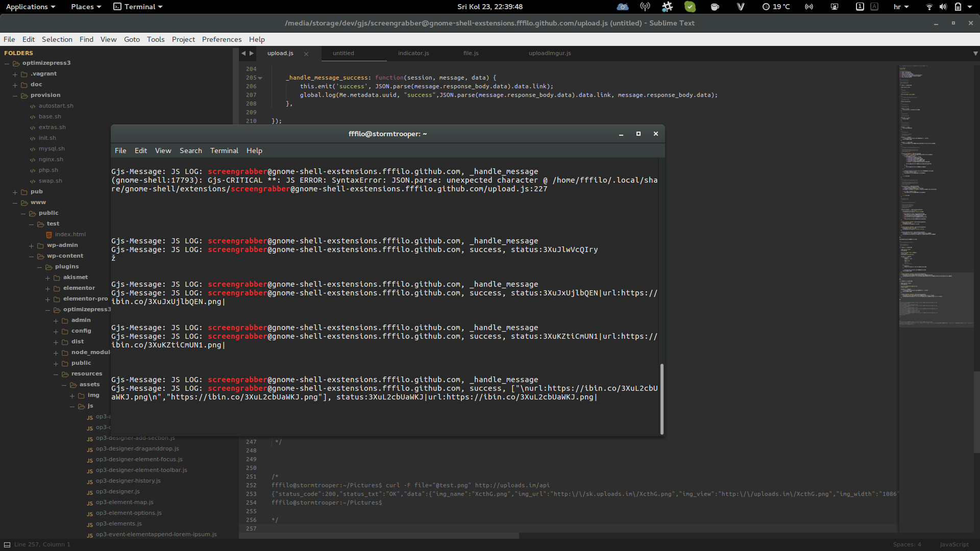The height and width of the screenshot is (551, 980).
Task: Open the terminal's Search menu
Action: [190, 151]
